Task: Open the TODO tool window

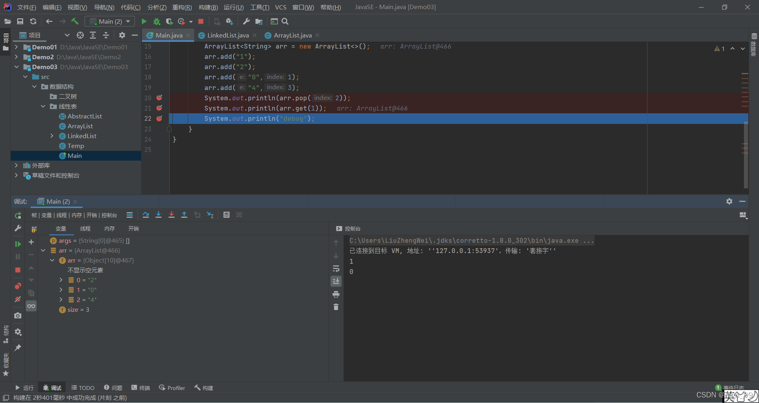Action: pos(83,388)
